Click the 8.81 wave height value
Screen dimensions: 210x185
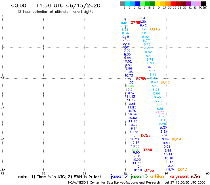(x=144, y=33)
